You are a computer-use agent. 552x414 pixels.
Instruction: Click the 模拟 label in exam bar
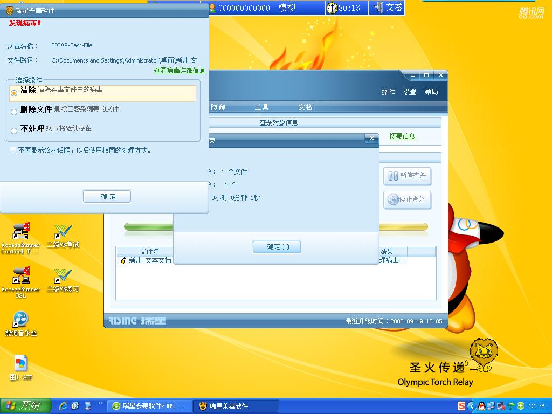click(287, 8)
